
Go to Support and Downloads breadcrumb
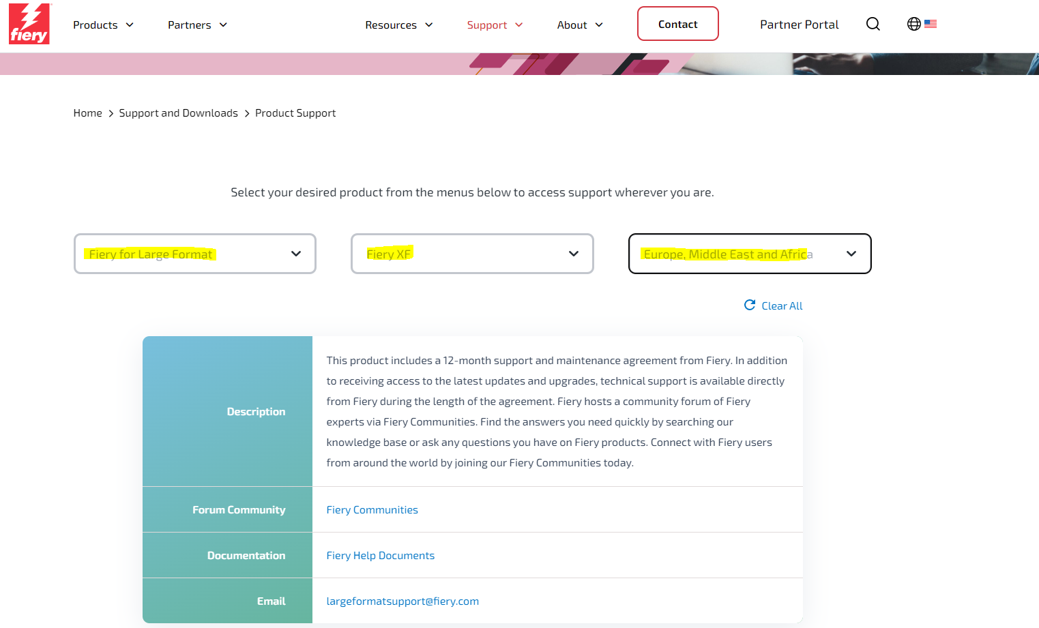coord(178,113)
